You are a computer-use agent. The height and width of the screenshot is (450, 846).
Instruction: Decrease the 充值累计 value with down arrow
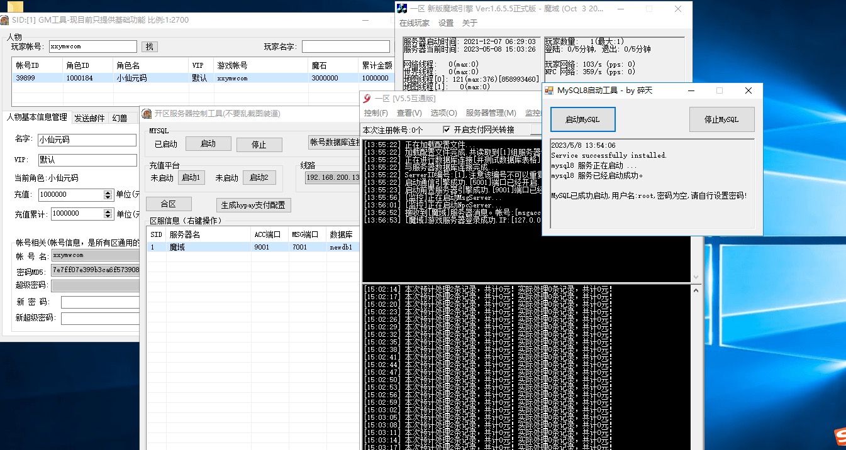click(x=108, y=217)
